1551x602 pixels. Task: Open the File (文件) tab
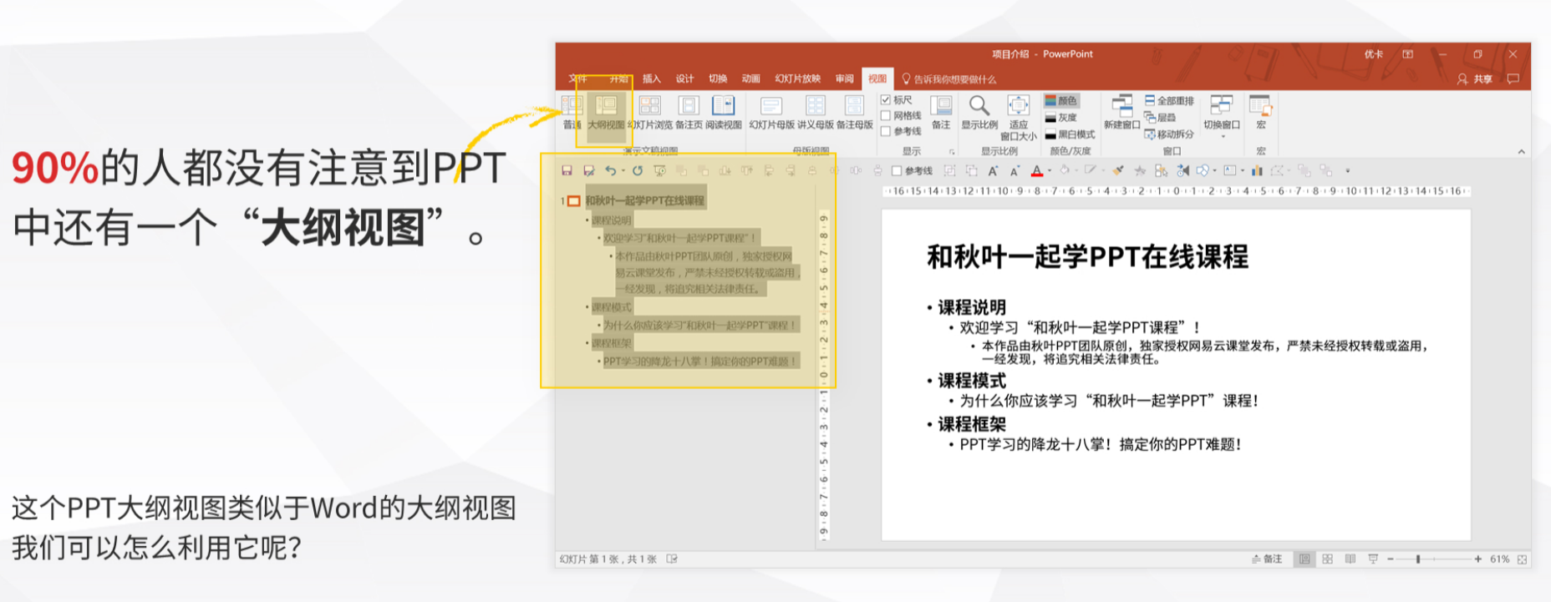point(578,78)
